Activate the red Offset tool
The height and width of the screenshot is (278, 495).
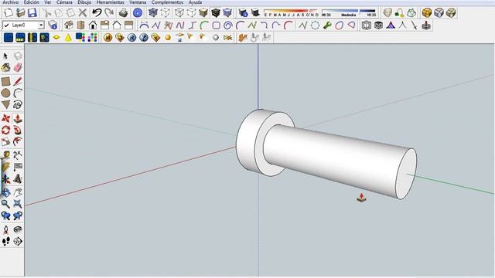[18, 141]
